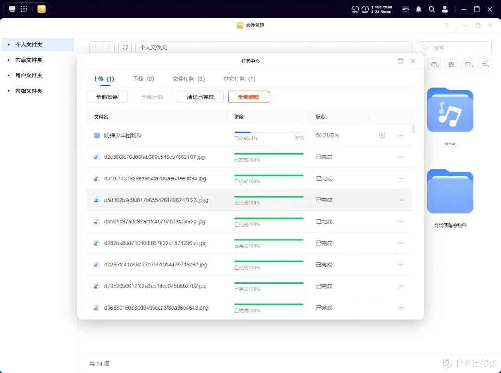This screenshot has height=373, width=501.
Task: Click the 状态 column header
Action: pos(321,117)
